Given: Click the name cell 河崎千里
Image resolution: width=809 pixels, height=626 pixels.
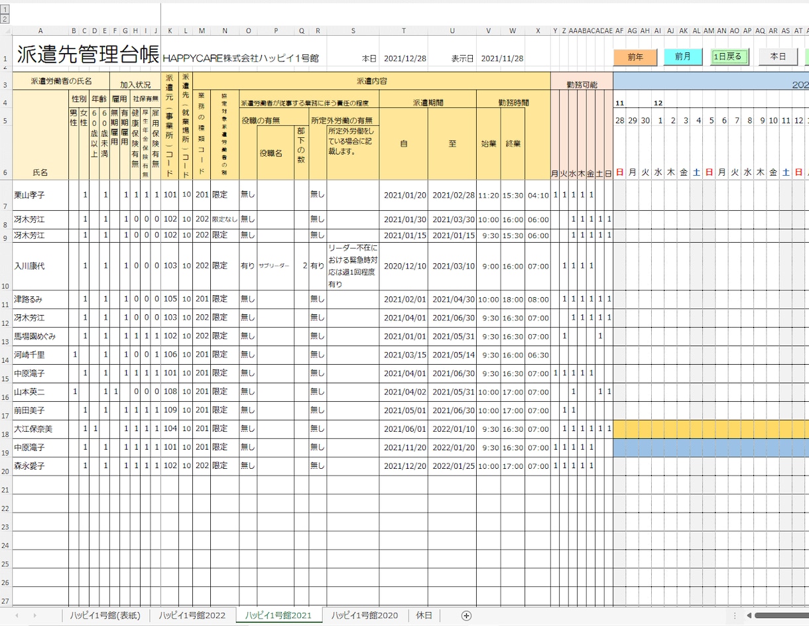Looking at the screenshot, I should click(40, 355).
